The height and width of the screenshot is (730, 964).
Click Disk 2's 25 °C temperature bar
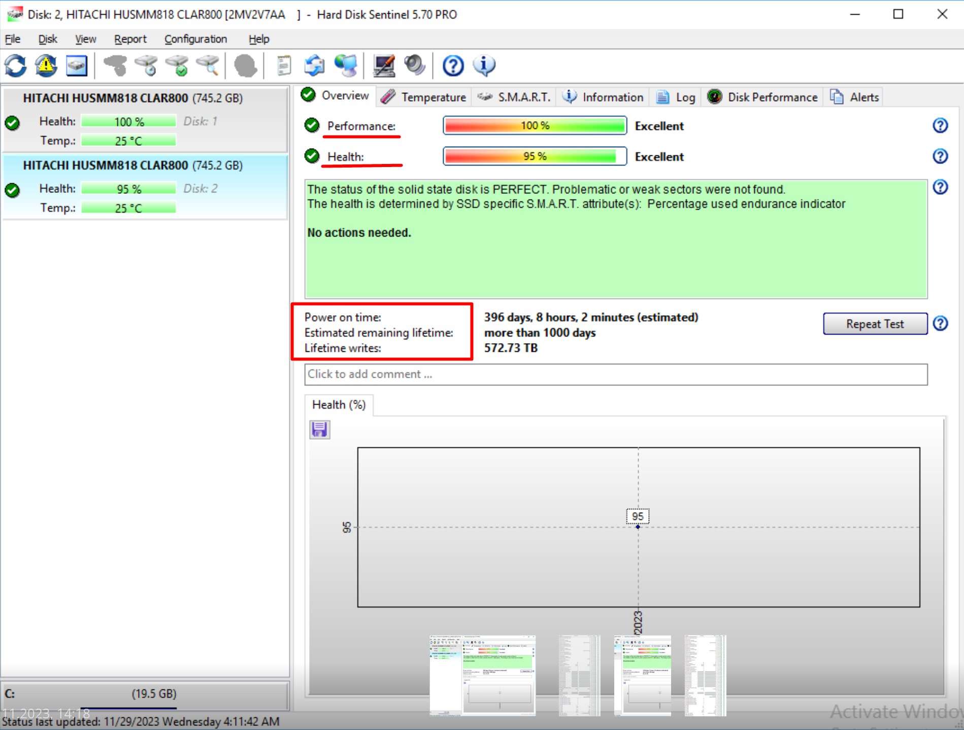click(x=128, y=208)
